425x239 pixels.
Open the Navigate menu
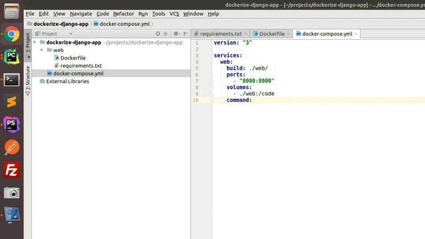point(81,14)
